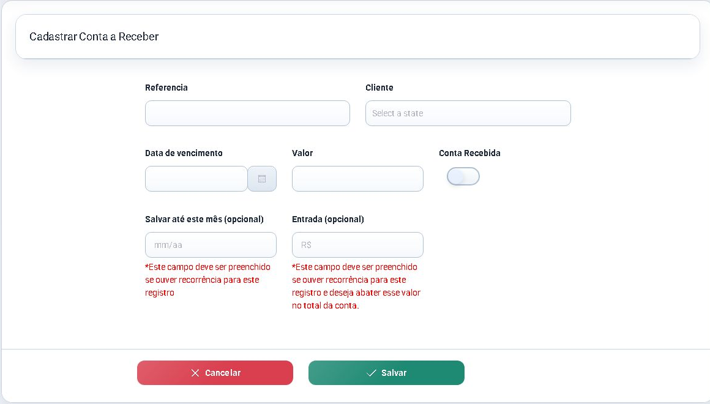This screenshot has width=710, height=404.
Task: Save the form with Salvar button
Action: pyautogui.click(x=386, y=373)
